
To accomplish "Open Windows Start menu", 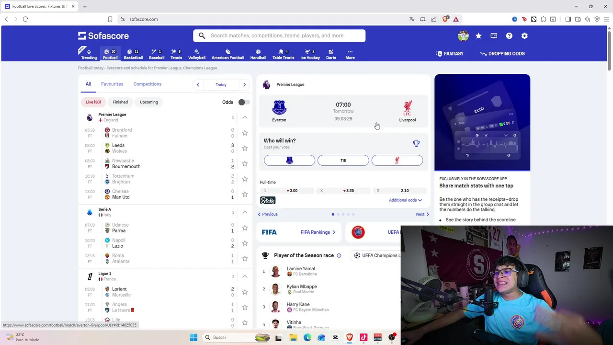I will click(x=193, y=337).
